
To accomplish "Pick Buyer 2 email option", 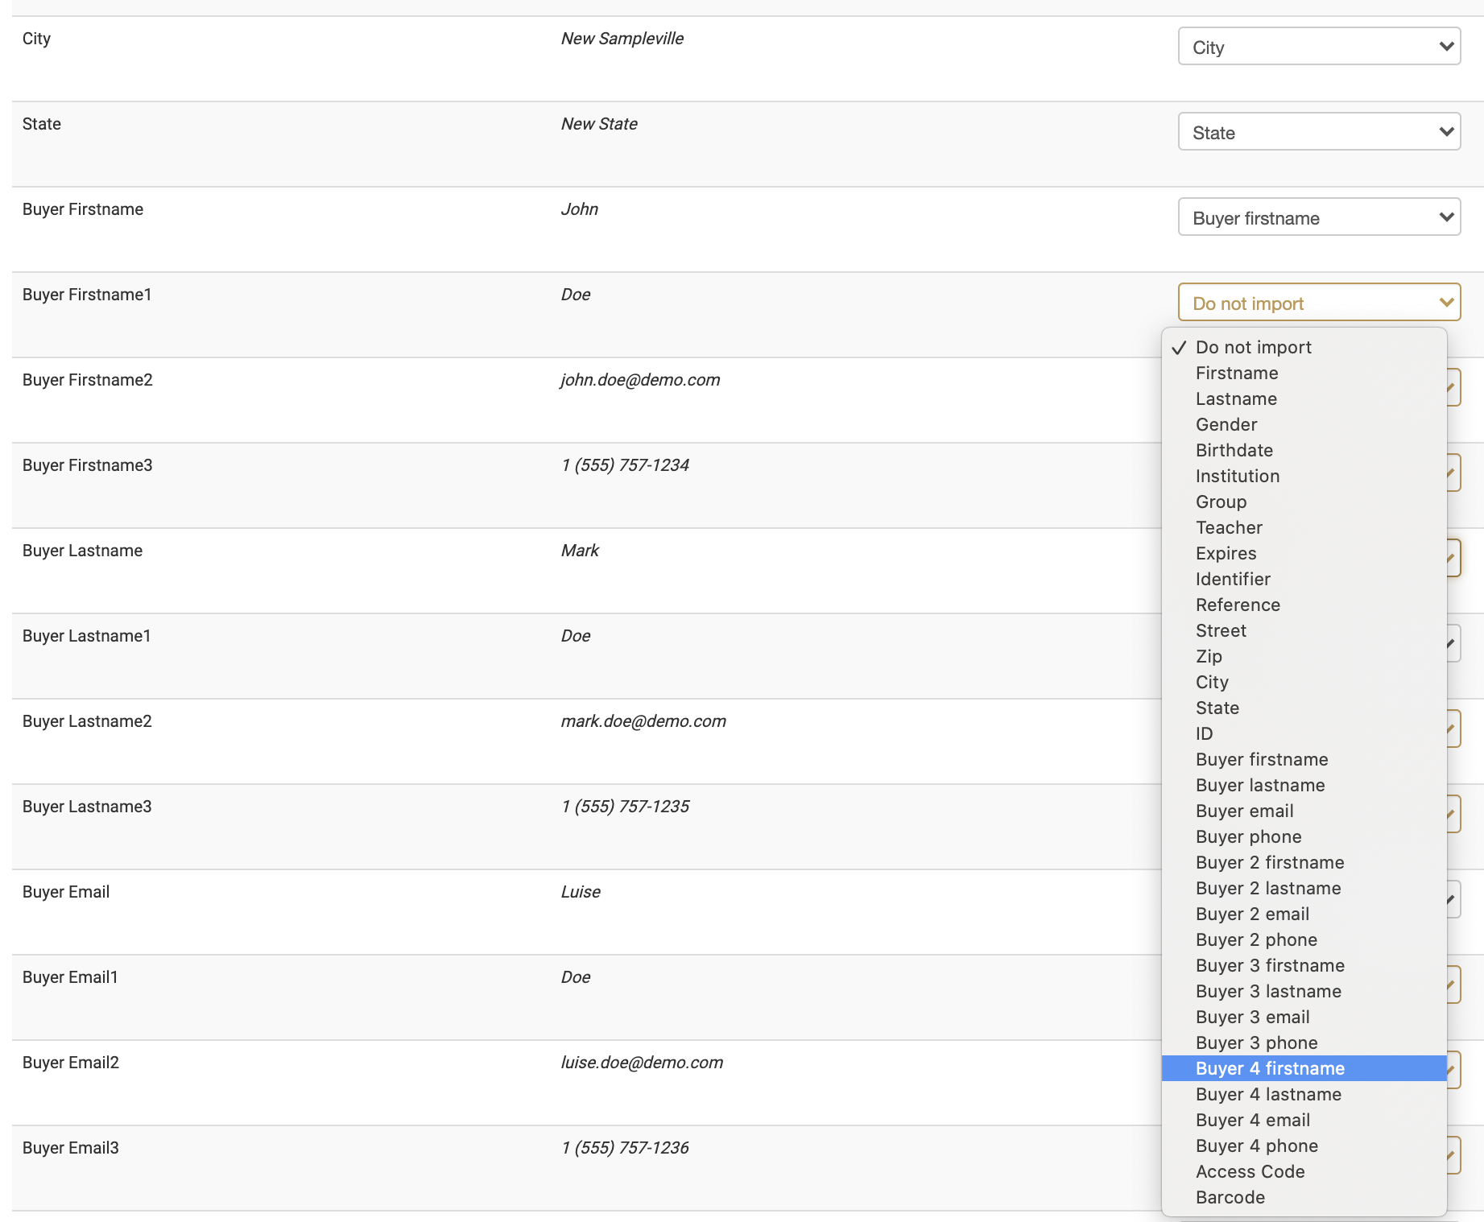I will point(1304,914).
